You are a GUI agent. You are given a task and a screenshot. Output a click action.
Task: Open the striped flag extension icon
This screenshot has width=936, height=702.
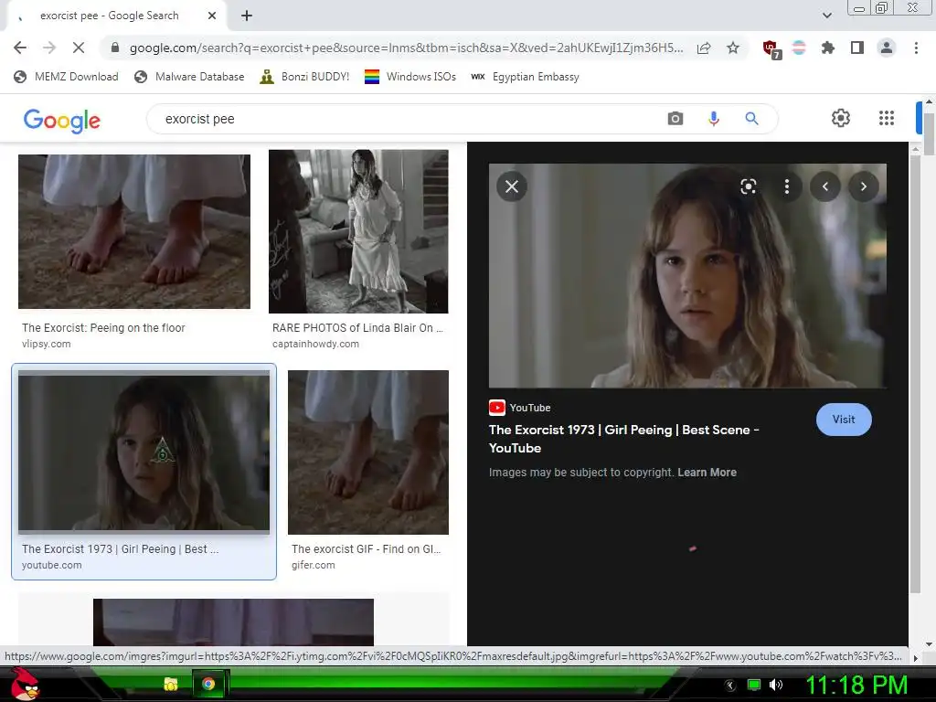799,48
